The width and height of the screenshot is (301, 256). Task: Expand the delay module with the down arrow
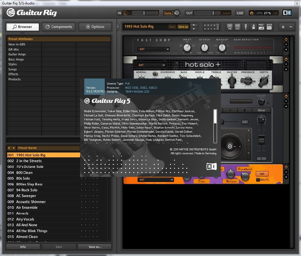286,177
